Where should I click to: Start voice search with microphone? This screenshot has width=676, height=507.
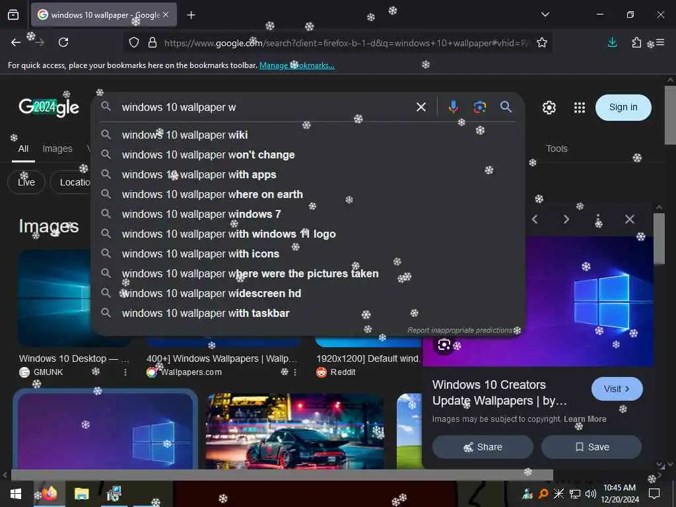click(x=453, y=107)
